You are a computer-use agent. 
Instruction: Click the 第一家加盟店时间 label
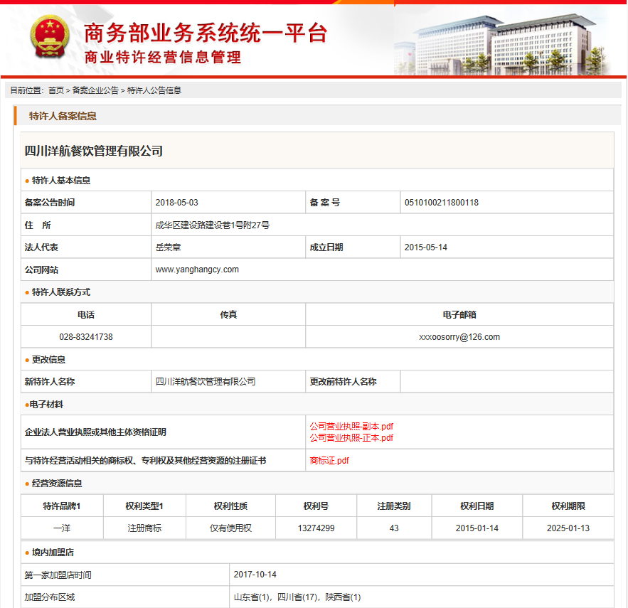click(58, 575)
